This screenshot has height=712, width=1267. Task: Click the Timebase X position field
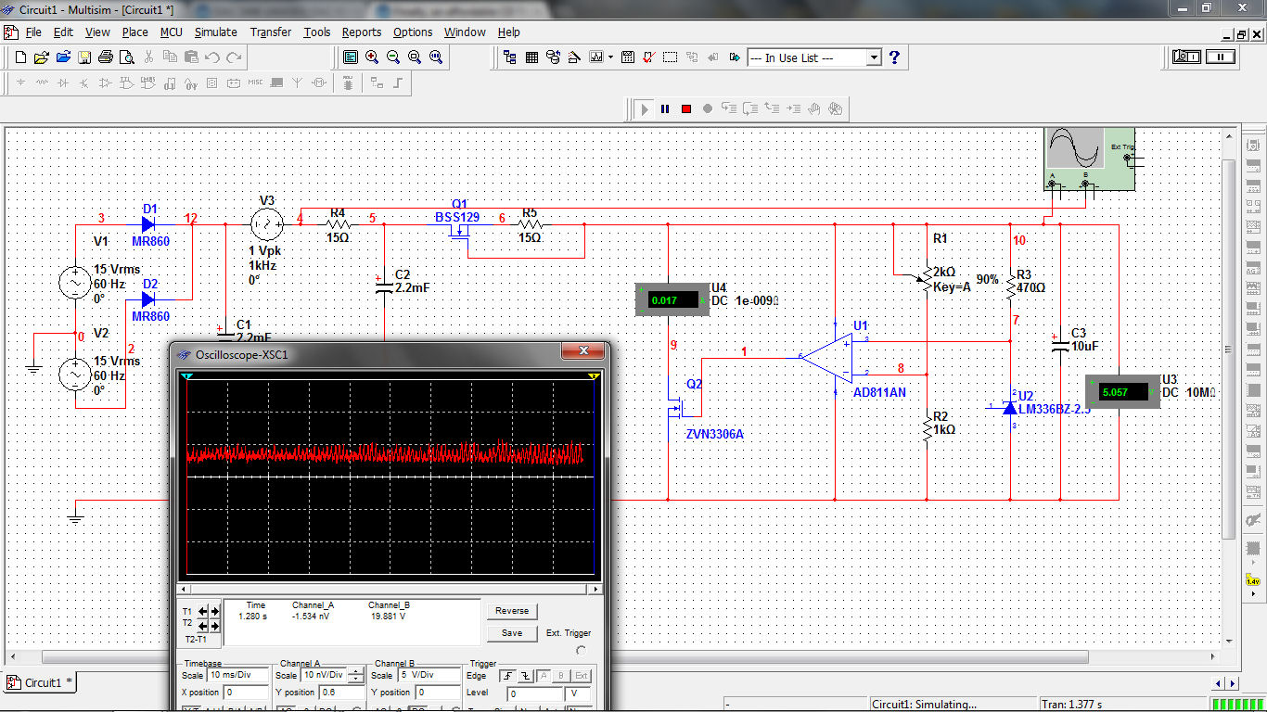(x=245, y=693)
